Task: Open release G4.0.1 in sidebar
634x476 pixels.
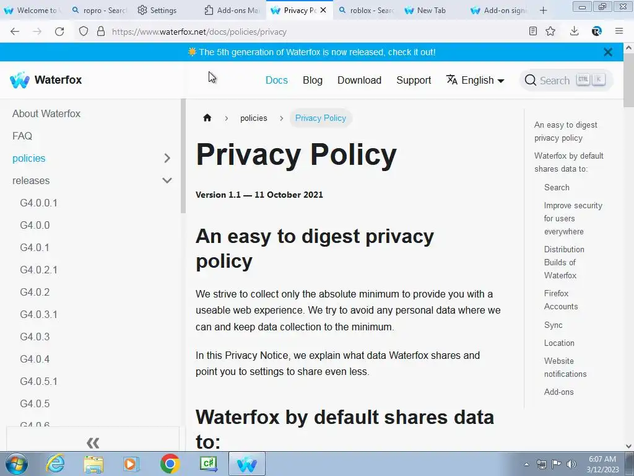Action: click(x=35, y=247)
